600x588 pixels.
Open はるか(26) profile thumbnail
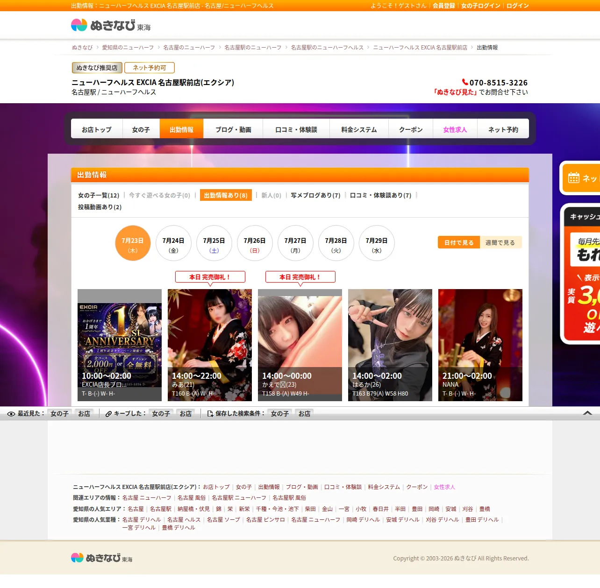[390, 345]
